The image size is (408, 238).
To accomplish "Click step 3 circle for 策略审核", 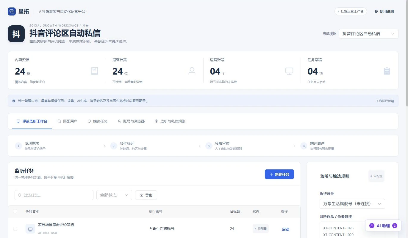I will (x=209, y=146).
